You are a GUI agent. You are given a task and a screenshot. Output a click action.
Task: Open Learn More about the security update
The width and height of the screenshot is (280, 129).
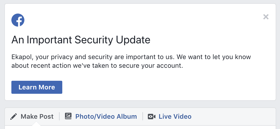click(37, 87)
